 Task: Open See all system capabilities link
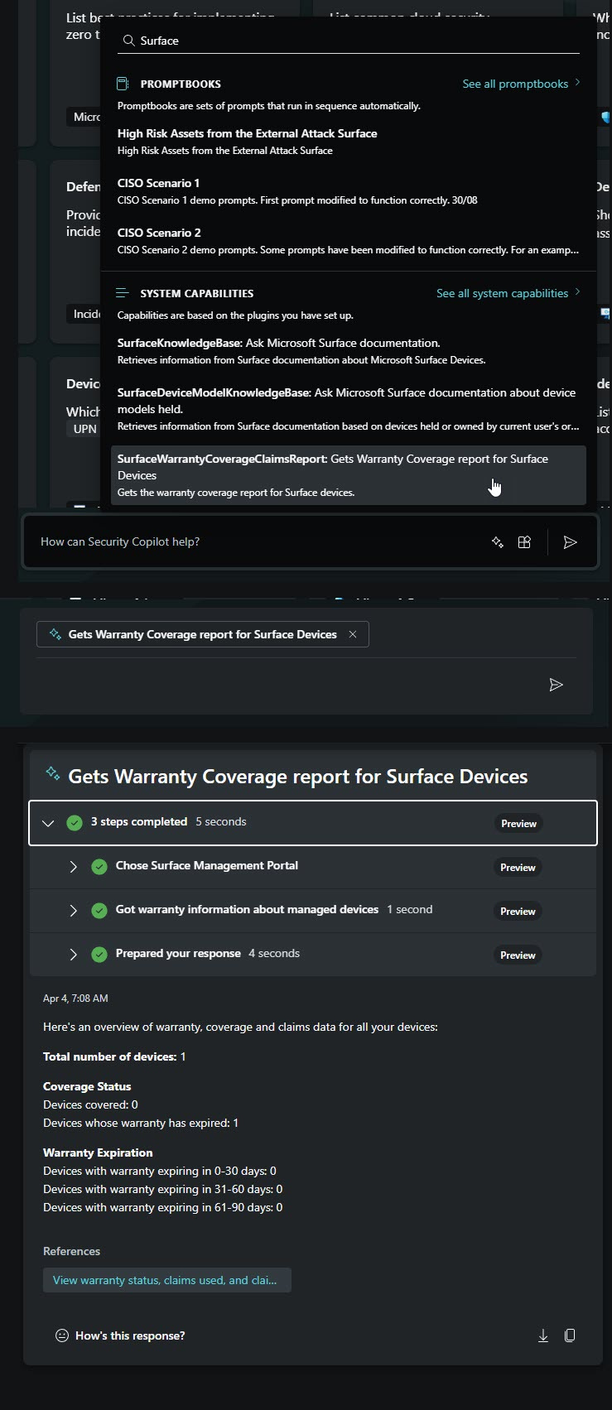point(508,293)
